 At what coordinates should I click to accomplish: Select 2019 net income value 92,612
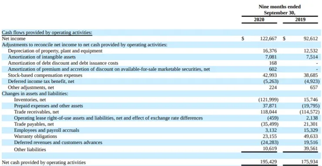tap(311, 39)
